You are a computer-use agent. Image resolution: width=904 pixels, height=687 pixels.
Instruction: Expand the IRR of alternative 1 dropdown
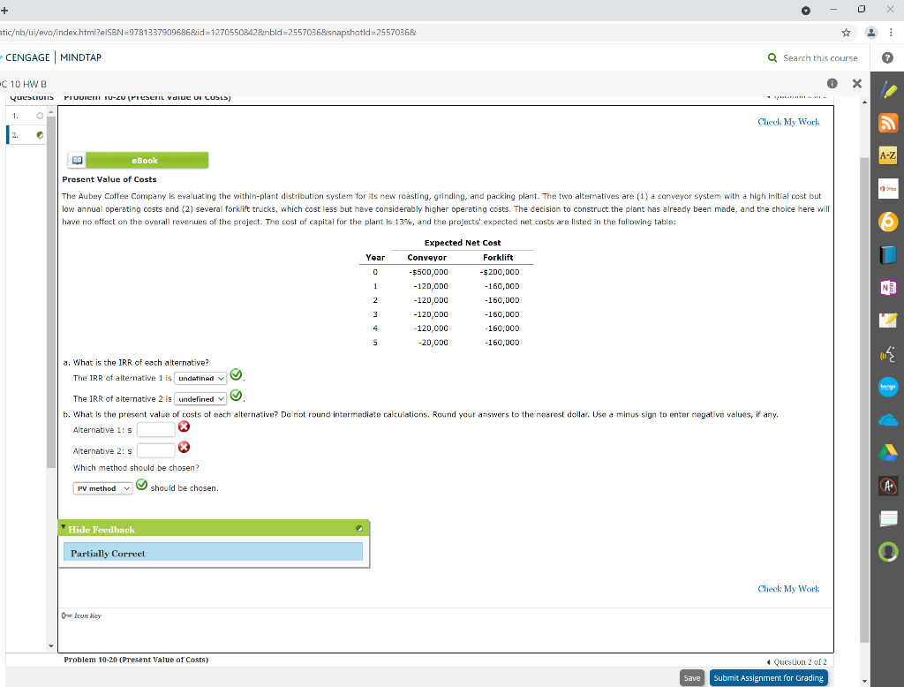(x=200, y=379)
